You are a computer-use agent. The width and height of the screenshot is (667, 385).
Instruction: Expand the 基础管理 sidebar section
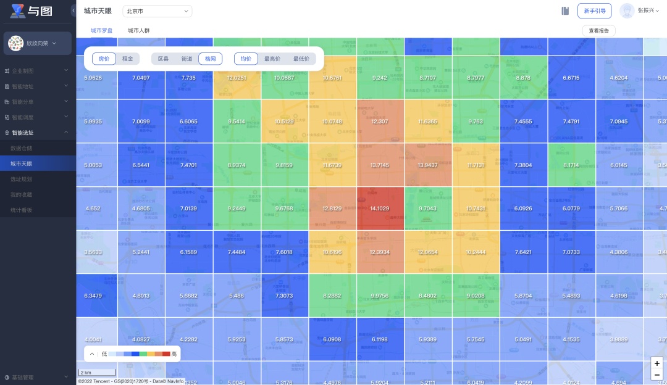pos(36,377)
